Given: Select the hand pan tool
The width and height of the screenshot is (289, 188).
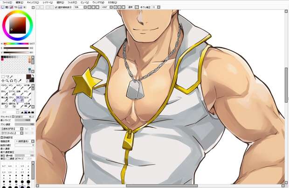Looking at the screenshot, I should click(16, 81).
